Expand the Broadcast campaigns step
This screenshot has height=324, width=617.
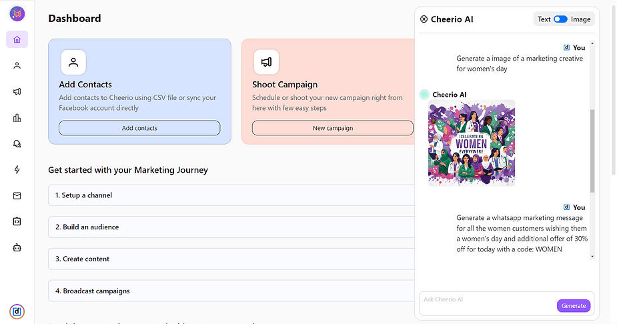click(230, 291)
